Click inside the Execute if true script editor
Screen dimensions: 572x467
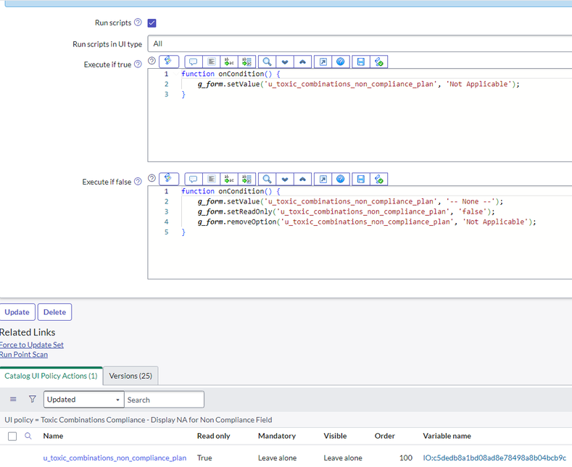tap(360, 115)
